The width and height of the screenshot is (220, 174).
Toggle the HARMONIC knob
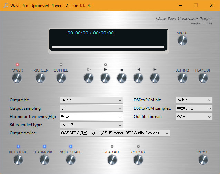(44, 160)
